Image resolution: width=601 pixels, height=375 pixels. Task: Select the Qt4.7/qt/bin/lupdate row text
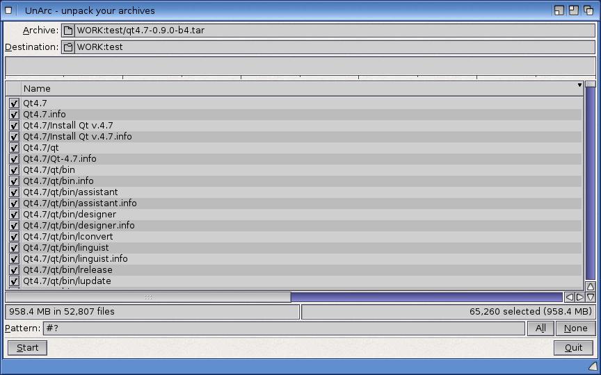[67, 281]
